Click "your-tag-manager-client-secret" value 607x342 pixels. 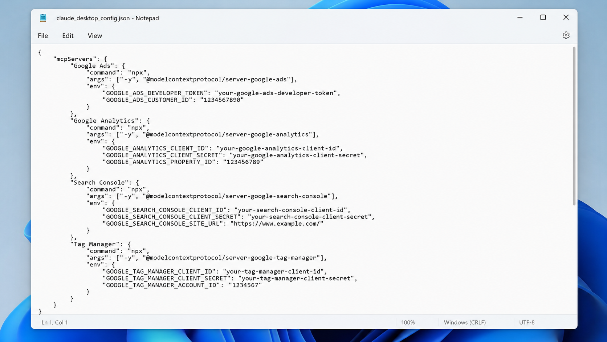(296, 279)
